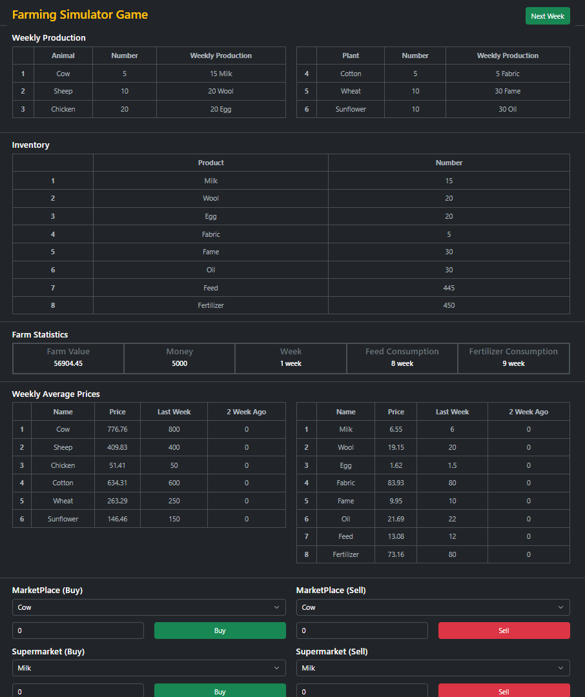Viewport: 585px width, 697px height.
Task: Select the Farm Value amount 56904.45
Action: (68, 363)
